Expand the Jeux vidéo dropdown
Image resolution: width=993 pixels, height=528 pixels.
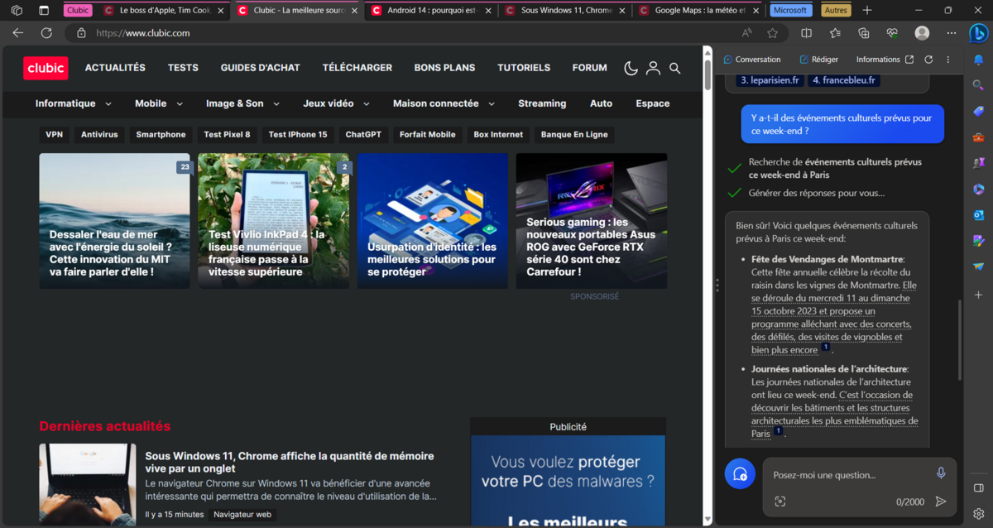click(367, 104)
